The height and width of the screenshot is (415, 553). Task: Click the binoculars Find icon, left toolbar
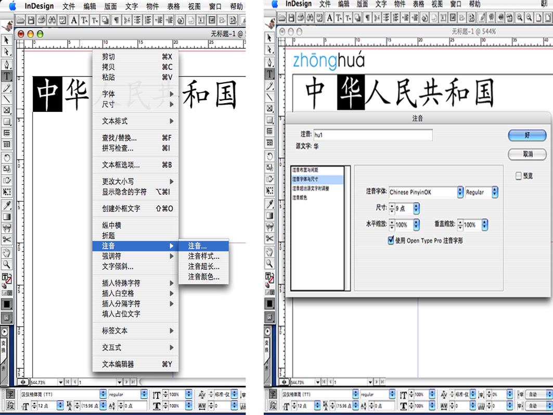52,20
